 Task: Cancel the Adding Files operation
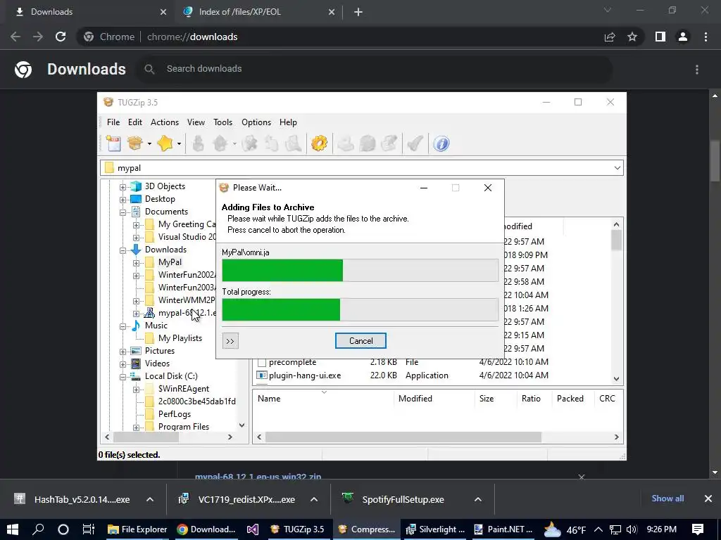pyautogui.click(x=360, y=341)
